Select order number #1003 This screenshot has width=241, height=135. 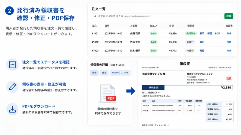tap(95, 50)
